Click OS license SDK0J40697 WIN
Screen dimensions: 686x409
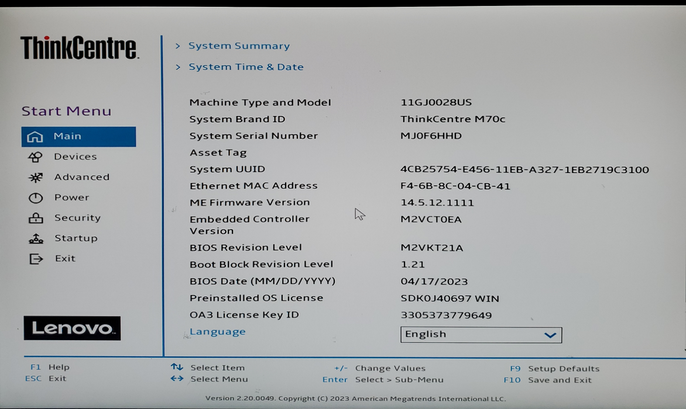(450, 299)
